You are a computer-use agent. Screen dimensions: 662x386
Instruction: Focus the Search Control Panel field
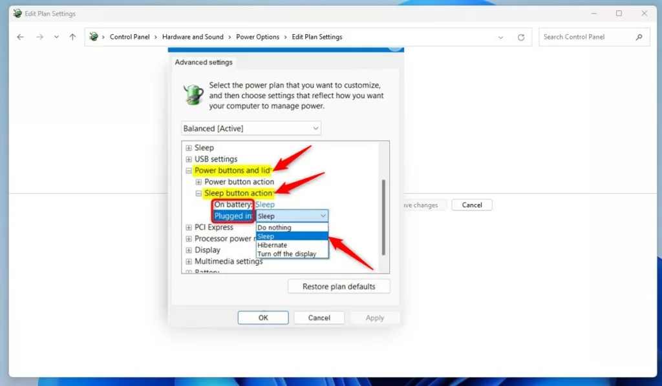594,37
